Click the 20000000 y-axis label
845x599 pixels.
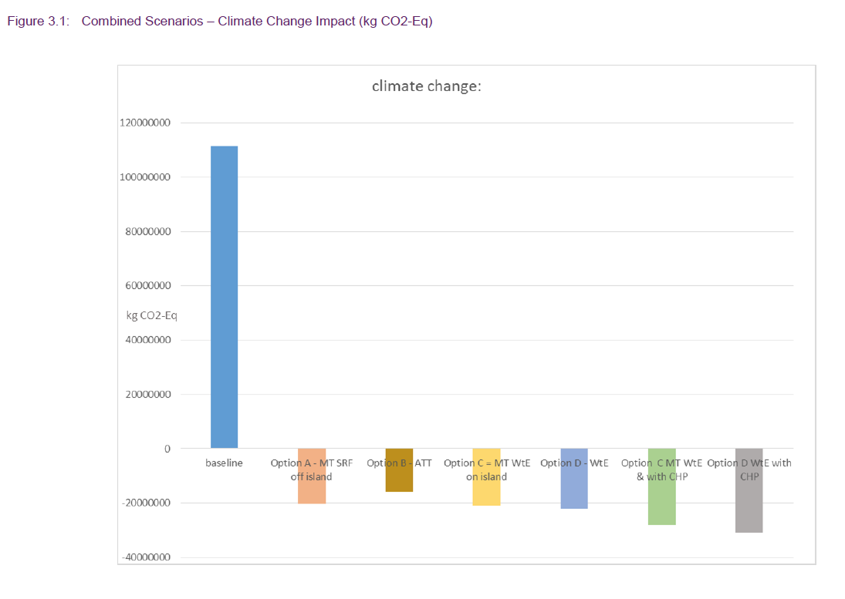tap(147, 395)
